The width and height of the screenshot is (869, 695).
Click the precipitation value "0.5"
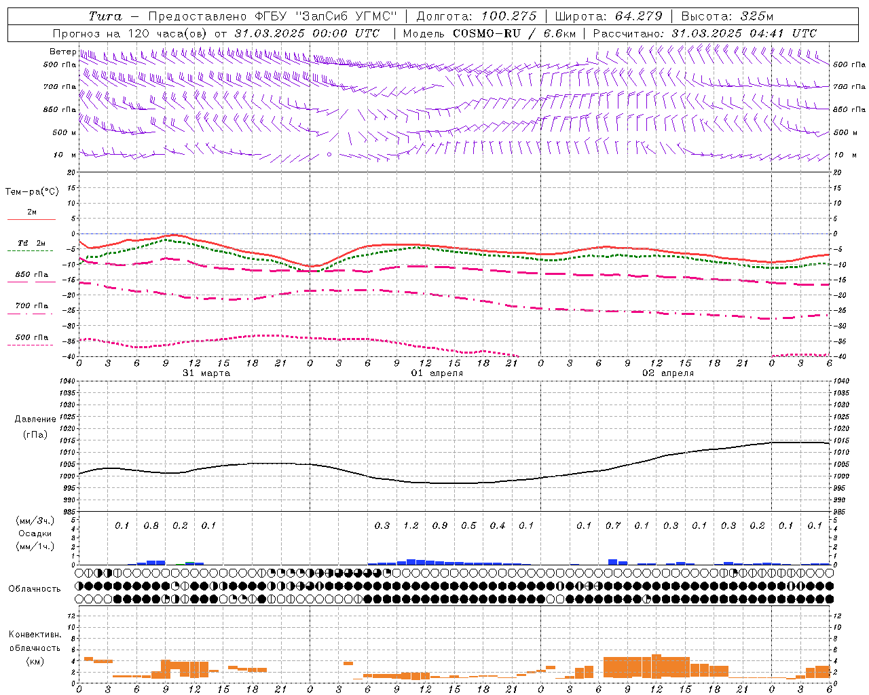pos(468,526)
